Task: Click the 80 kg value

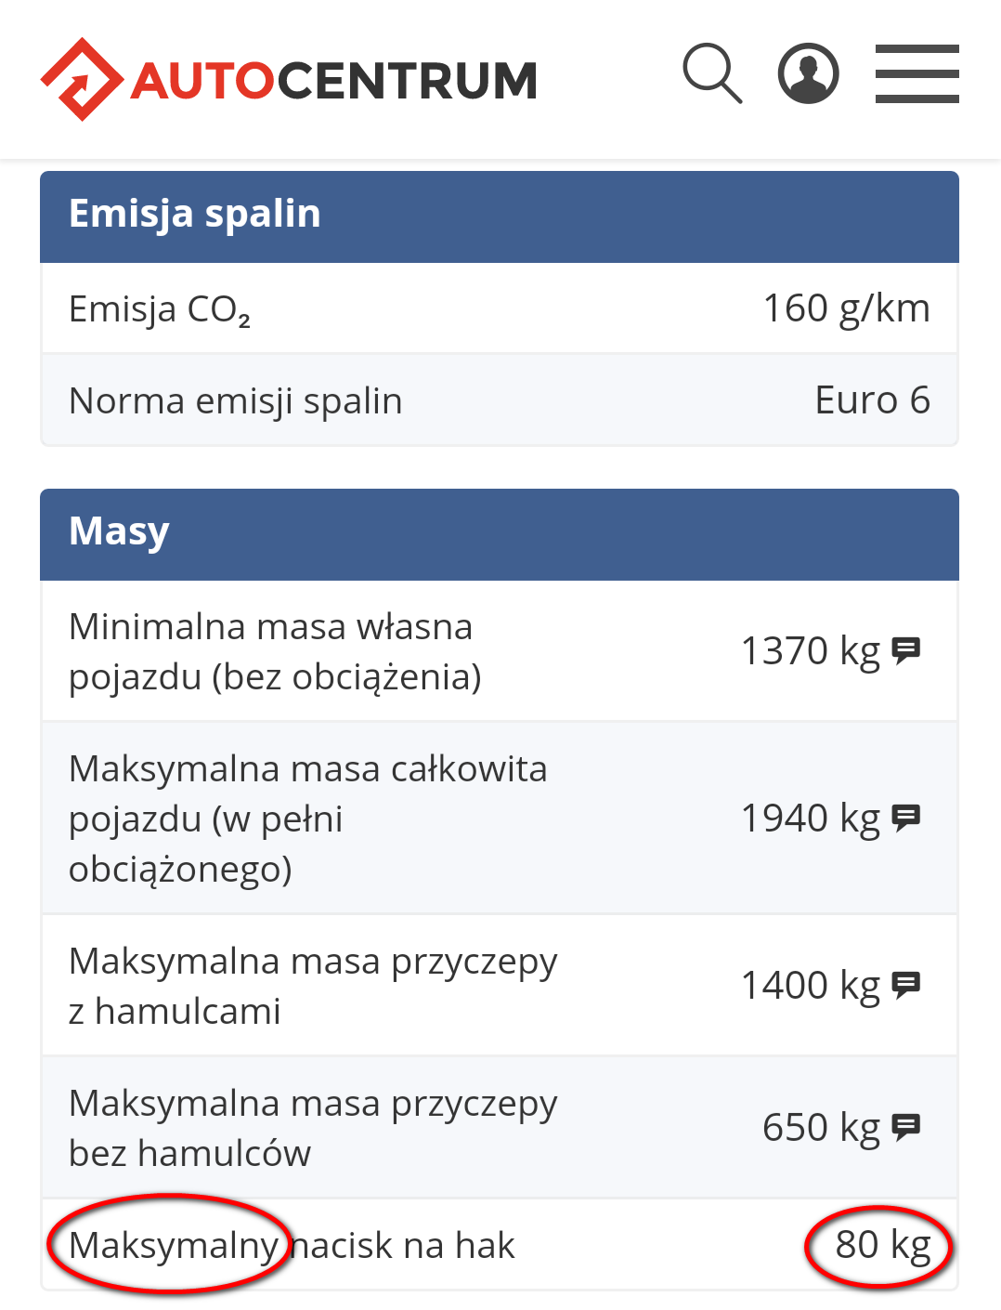Action: point(882,1245)
